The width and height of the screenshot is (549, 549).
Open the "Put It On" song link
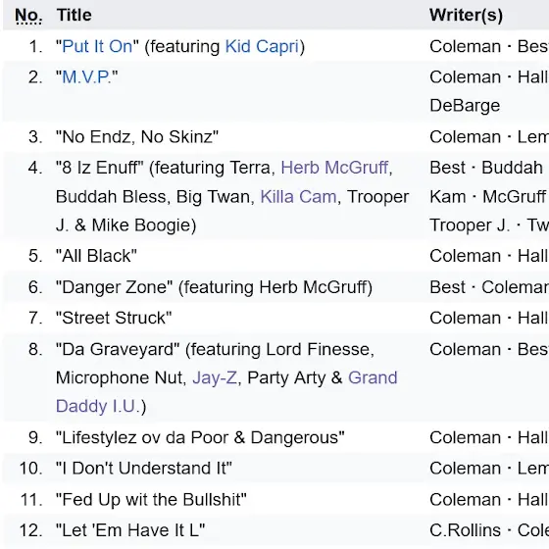coord(97,46)
